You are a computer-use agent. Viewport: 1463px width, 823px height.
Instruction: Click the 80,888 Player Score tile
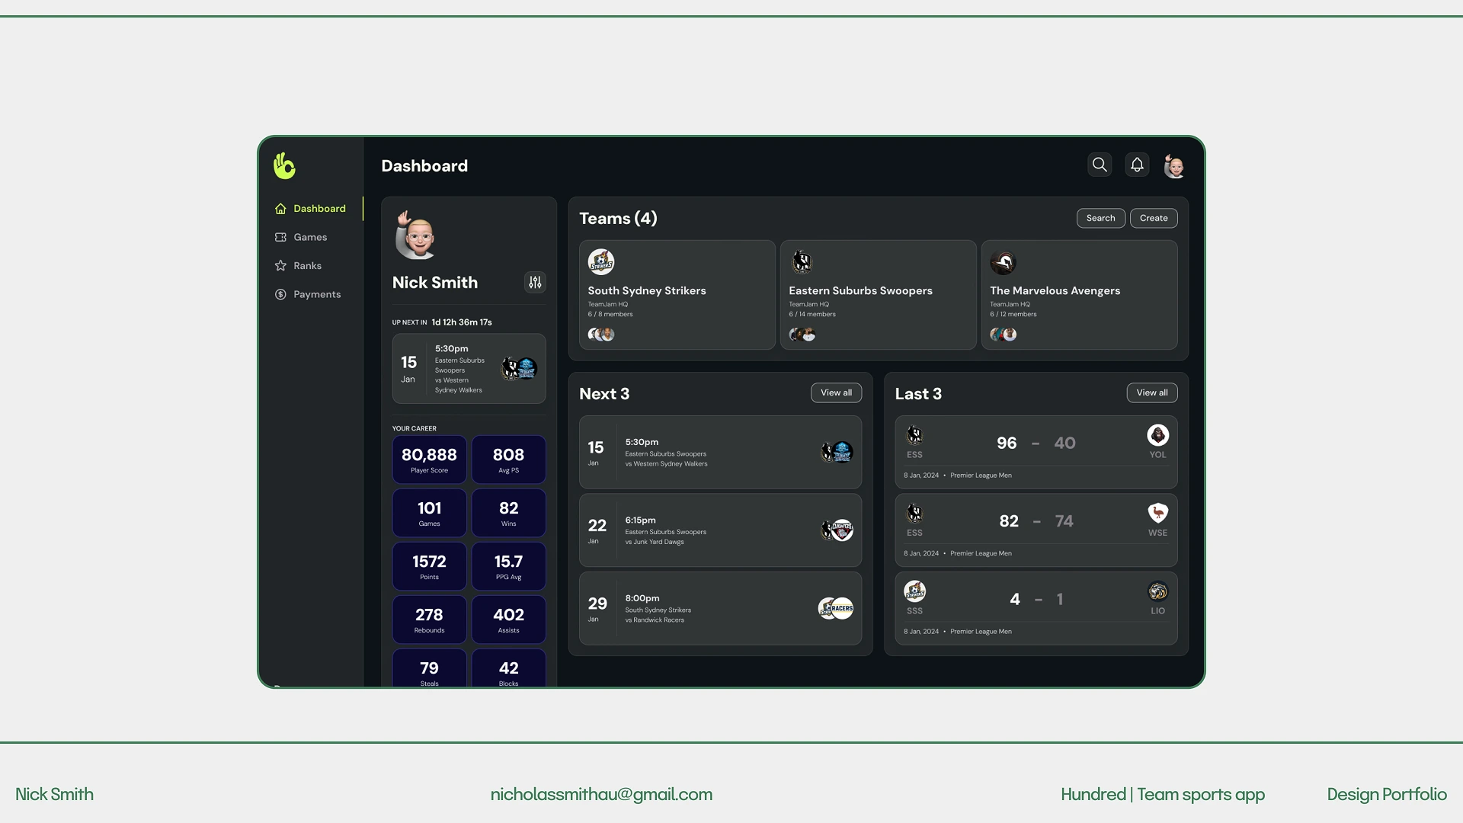[429, 460]
